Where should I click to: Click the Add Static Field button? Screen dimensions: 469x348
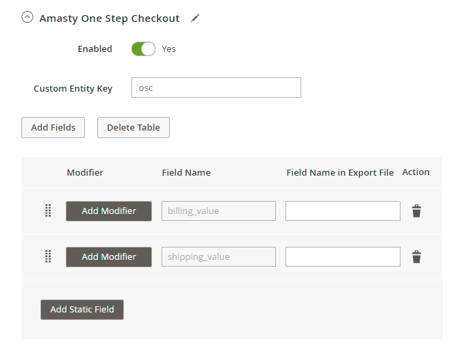point(82,310)
